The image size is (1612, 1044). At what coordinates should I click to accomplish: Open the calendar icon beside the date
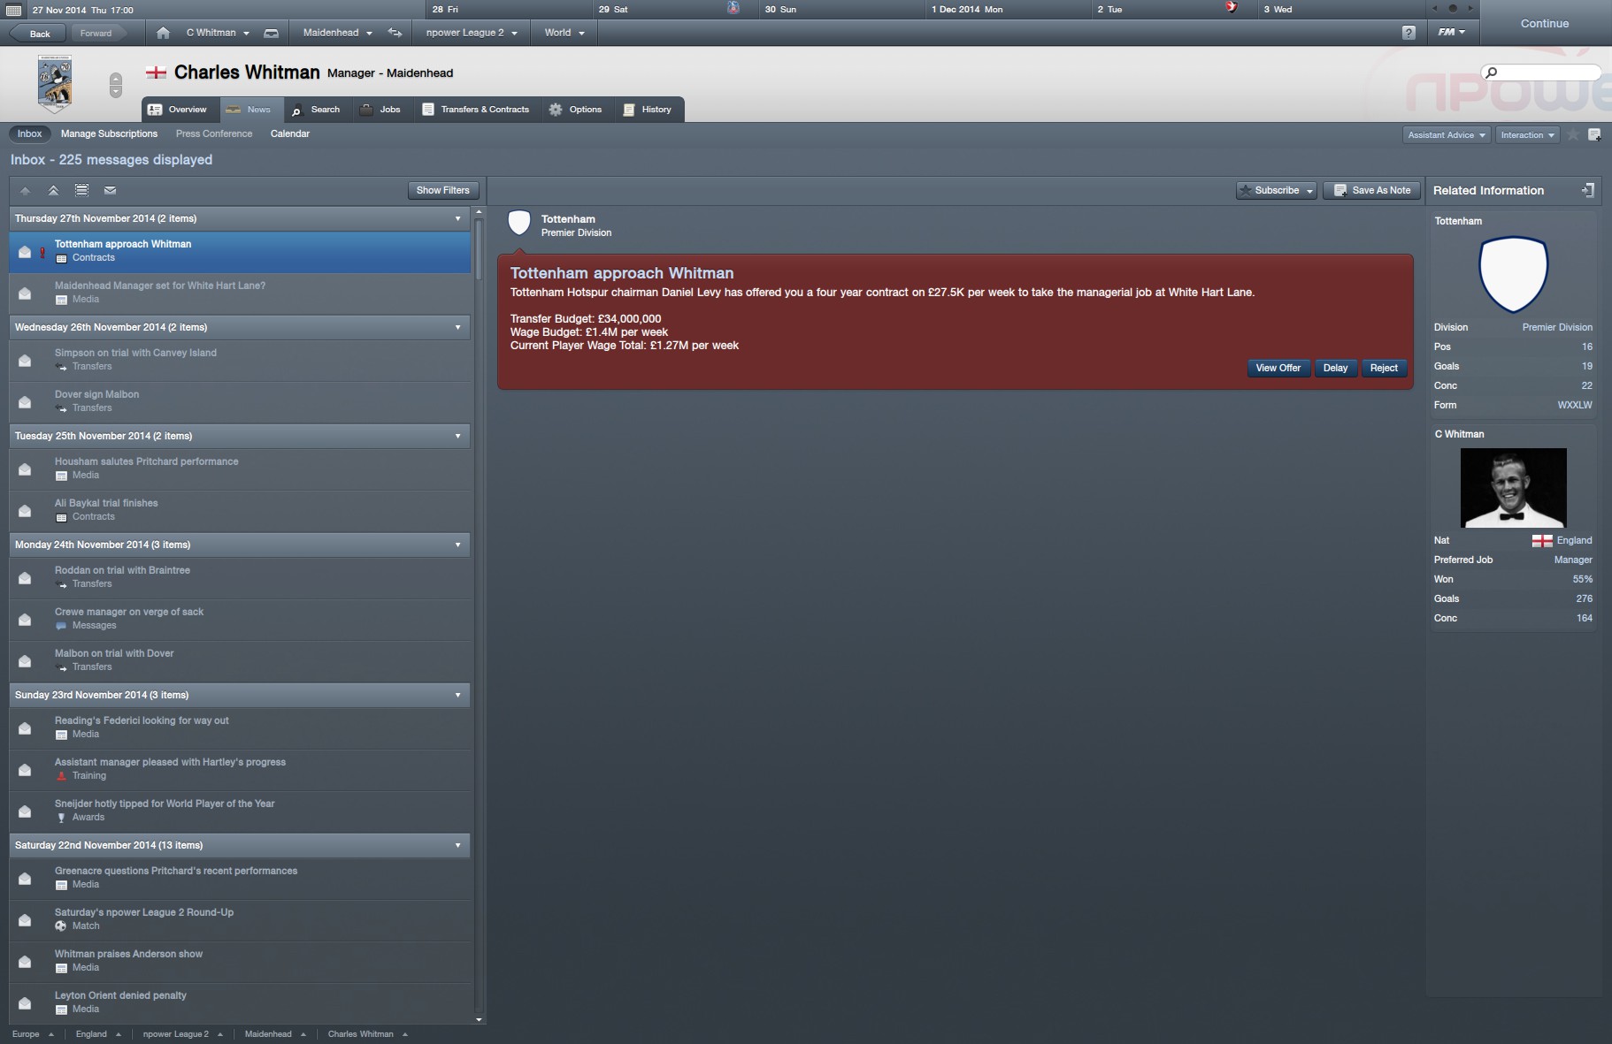click(13, 10)
